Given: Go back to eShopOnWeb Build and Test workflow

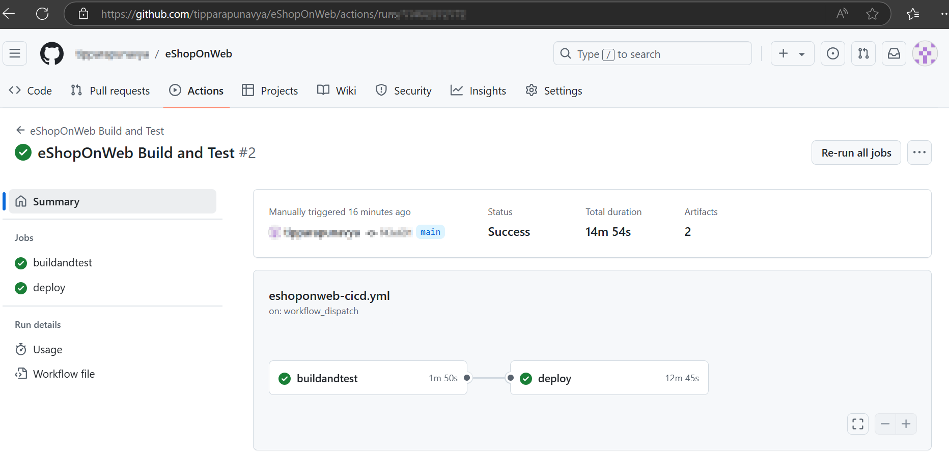Looking at the screenshot, I should [x=90, y=131].
